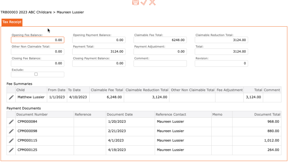This screenshot has height=162, width=288.
Task: Edit the Matthew Lussier fee summary row
Action: [x=11, y=97]
